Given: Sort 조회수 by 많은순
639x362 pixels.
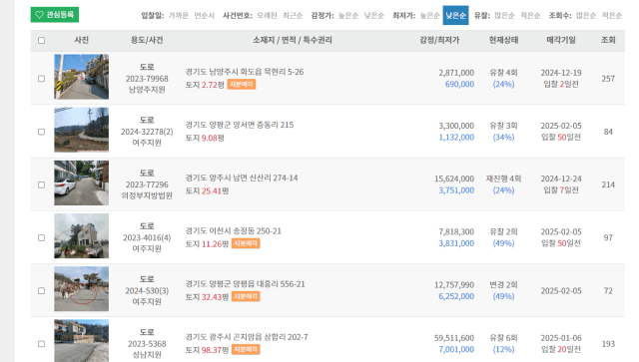Looking at the screenshot, I should (586, 16).
